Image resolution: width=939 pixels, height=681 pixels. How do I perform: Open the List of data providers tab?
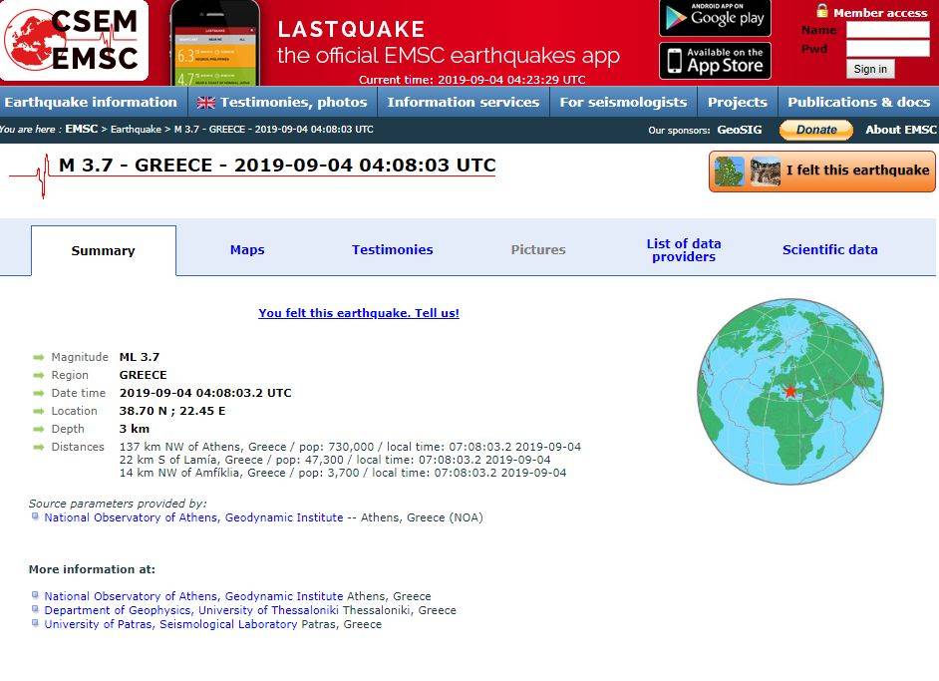(x=684, y=250)
